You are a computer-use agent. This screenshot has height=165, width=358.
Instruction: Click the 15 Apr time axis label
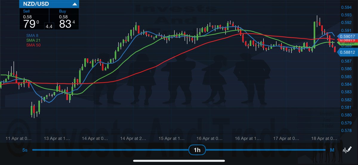tap(171, 138)
